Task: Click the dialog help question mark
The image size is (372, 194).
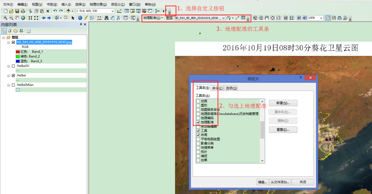Action: [x=301, y=78]
